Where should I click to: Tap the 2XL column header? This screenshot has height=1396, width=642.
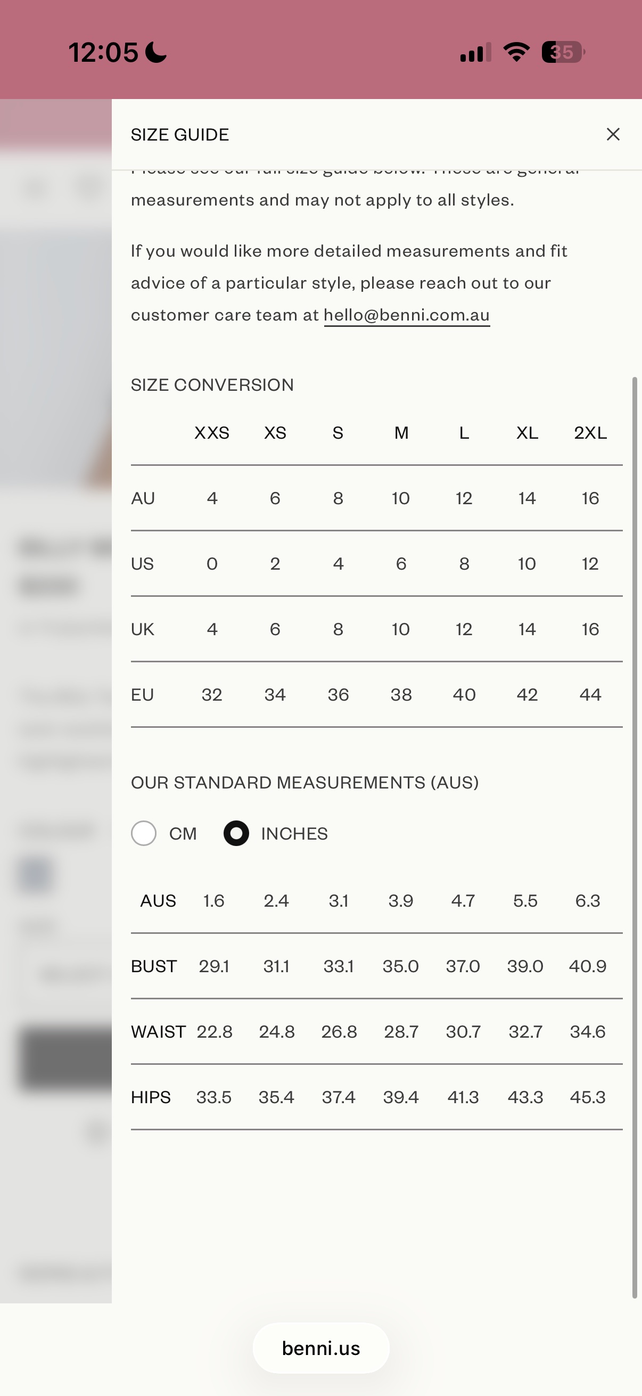click(x=590, y=433)
